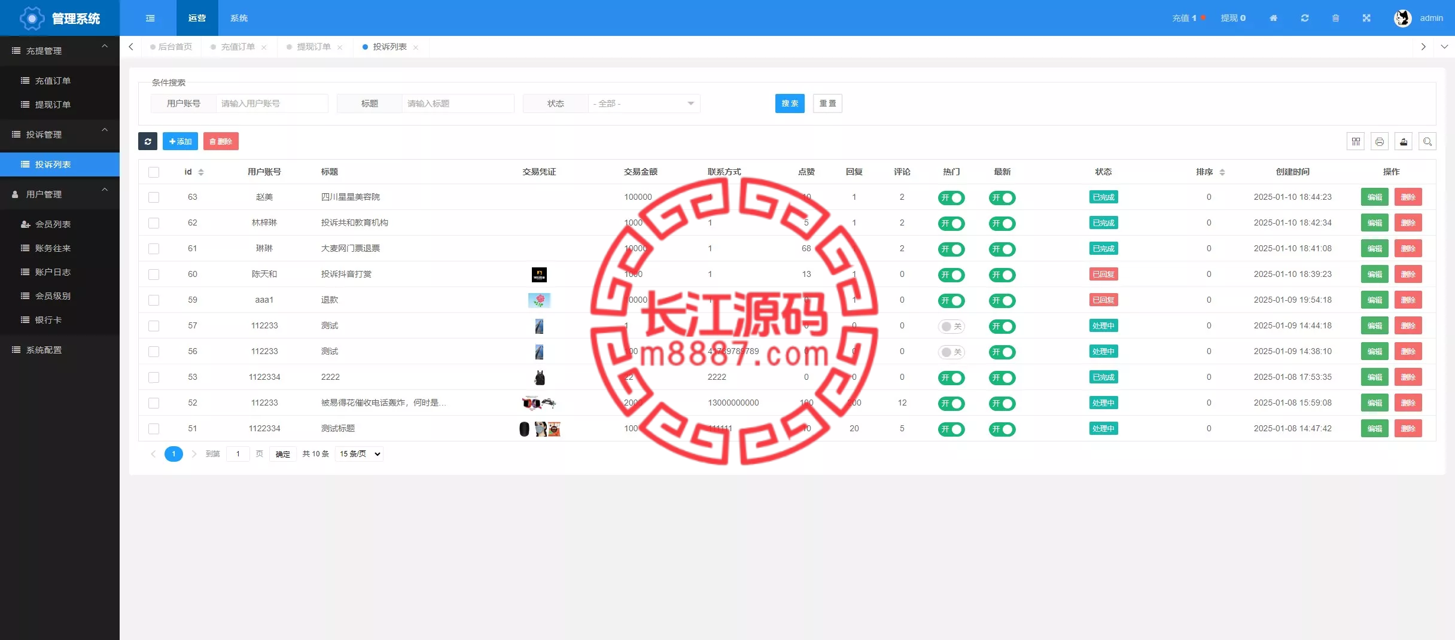1455x640 pixels.
Task: Open the voucher thumbnail in row 60
Action: (x=539, y=275)
